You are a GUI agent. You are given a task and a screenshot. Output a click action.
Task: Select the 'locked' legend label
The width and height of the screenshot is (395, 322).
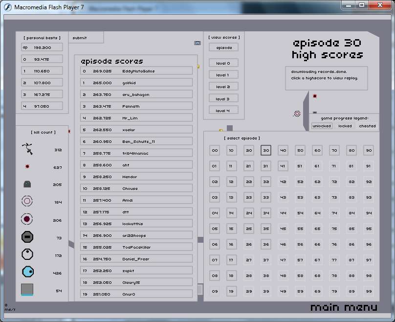coord(345,126)
